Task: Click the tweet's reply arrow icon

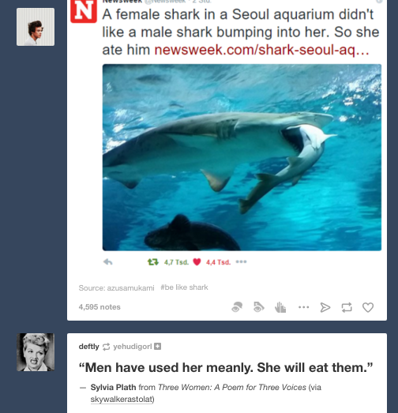Action: point(108,262)
